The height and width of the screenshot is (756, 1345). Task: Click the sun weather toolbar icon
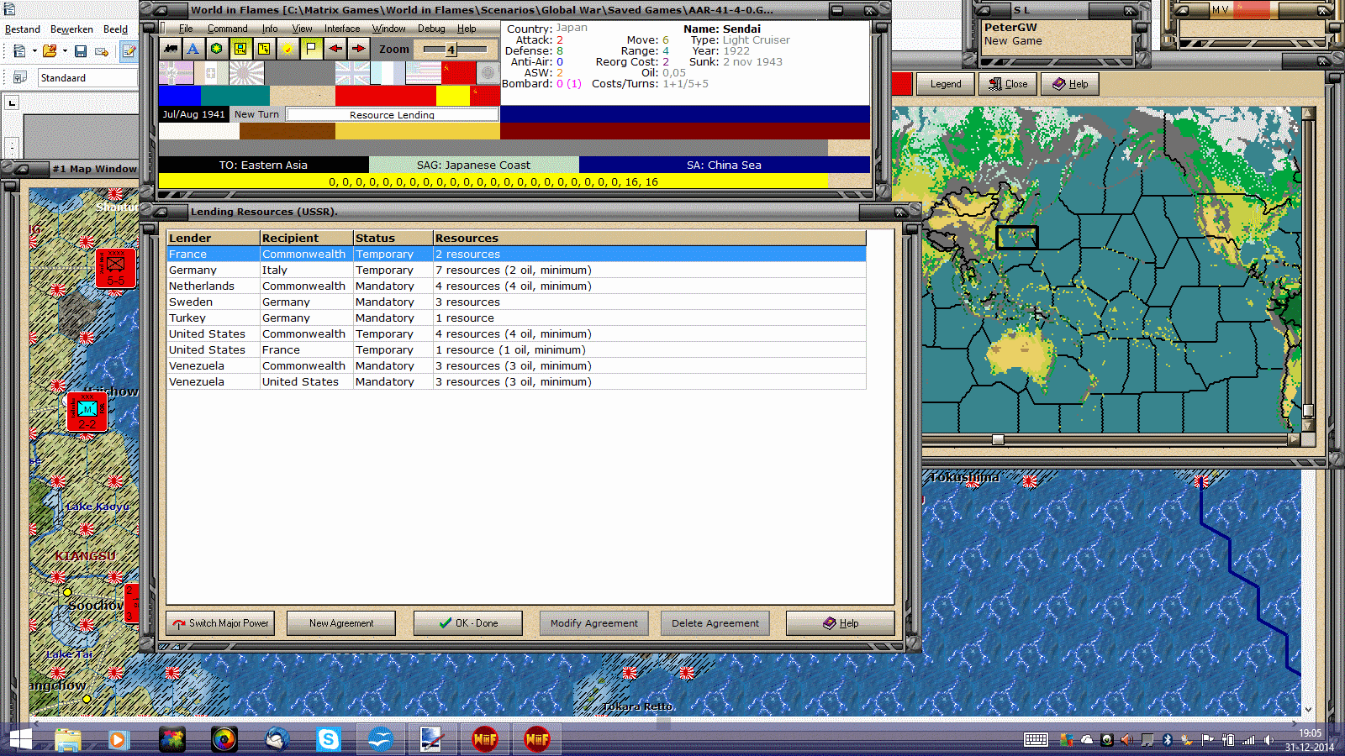pos(287,49)
